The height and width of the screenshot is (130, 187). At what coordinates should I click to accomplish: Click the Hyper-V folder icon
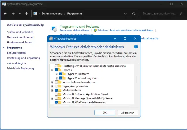(60, 70)
